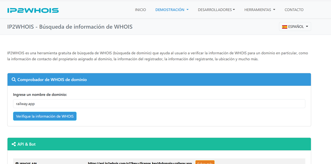The width and height of the screenshot is (331, 164).
Task: Expand the DESARROLLADORES menu
Action: [x=216, y=10]
